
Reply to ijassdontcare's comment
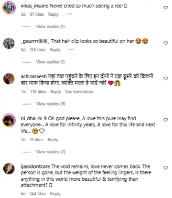tap(55, 194)
